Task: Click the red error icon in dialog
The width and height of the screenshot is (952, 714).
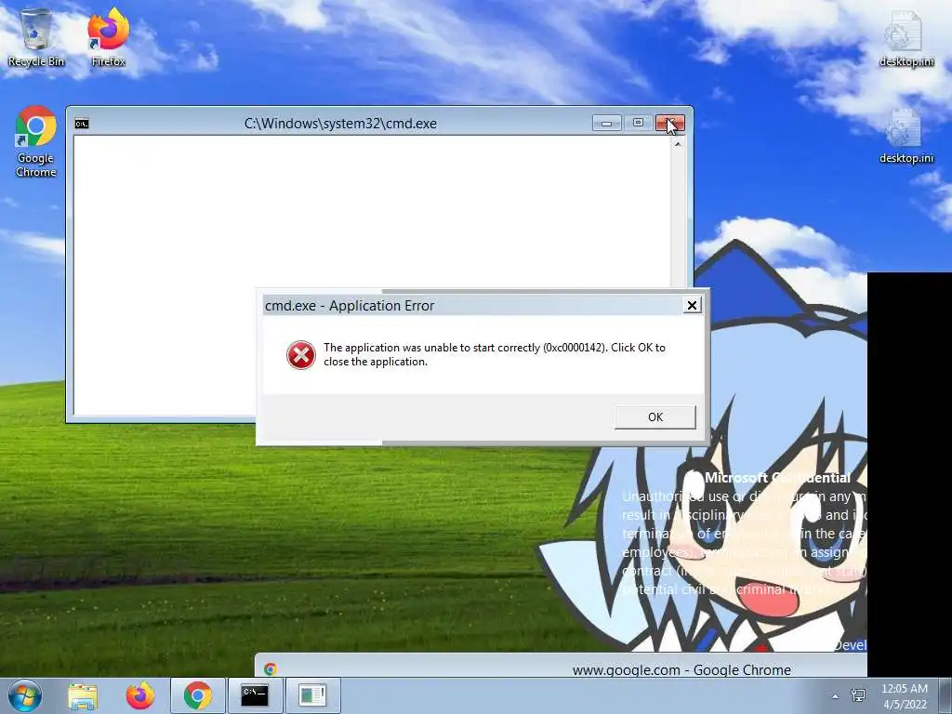Action: [301, 355]
